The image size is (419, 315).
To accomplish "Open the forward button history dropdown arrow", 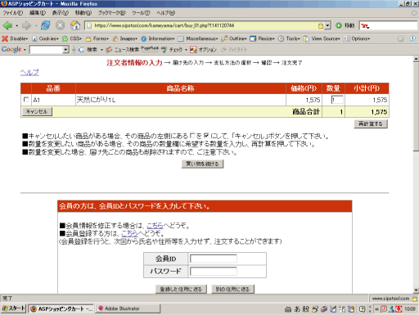I will tap(36, 26).
